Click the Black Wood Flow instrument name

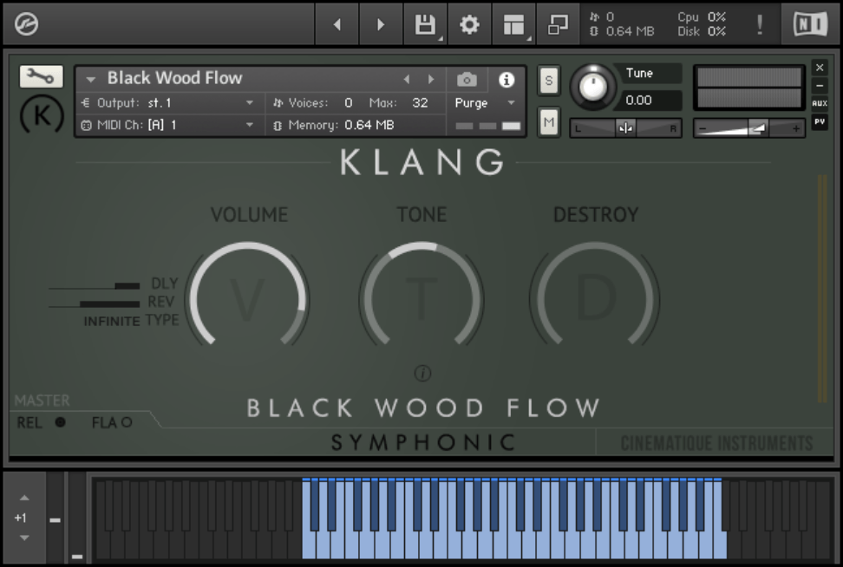[174, 78]
